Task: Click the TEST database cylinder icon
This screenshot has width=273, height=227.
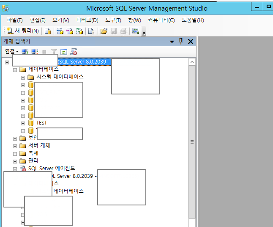Action: coord(31,123)
